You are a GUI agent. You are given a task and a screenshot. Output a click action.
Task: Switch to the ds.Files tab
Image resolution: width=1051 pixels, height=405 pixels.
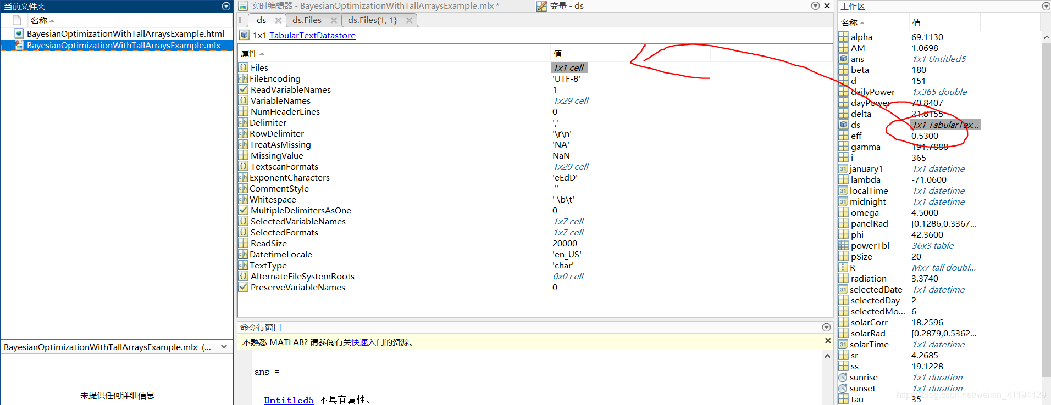tap(307, 20)
